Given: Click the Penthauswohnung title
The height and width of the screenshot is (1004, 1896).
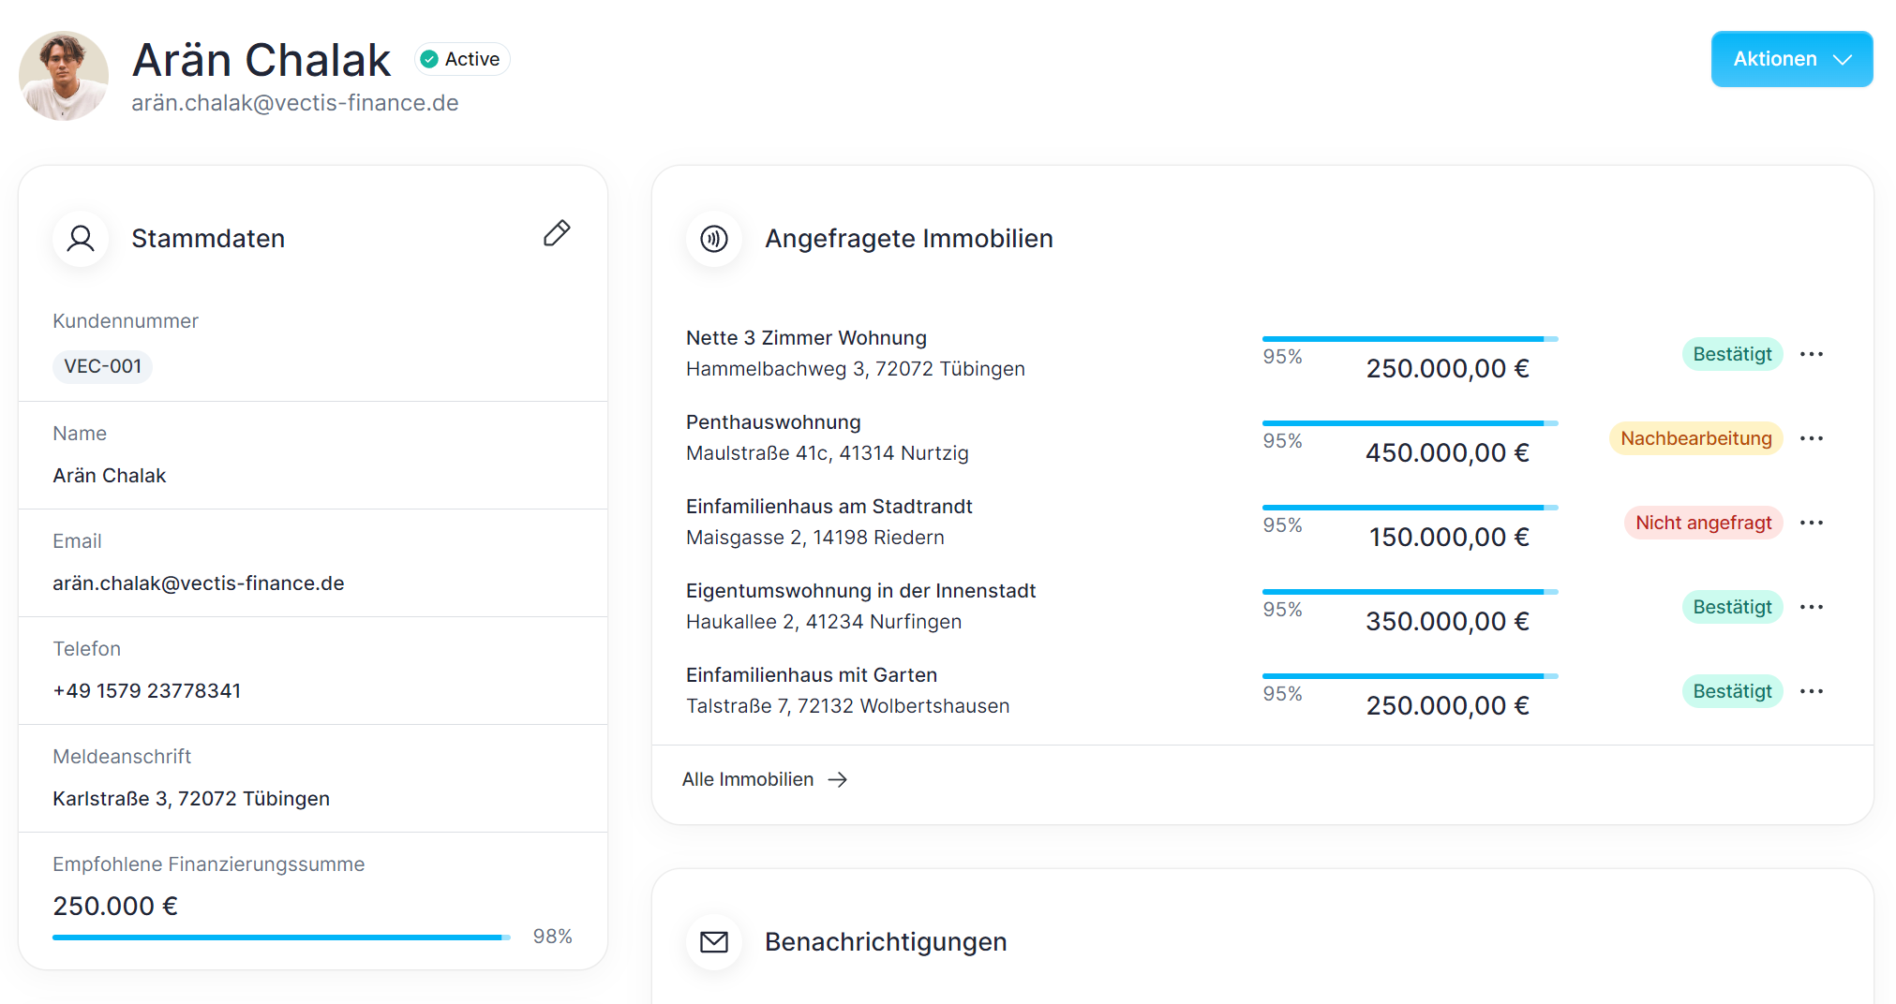Looking at the screenshot, I should point(773,422).
